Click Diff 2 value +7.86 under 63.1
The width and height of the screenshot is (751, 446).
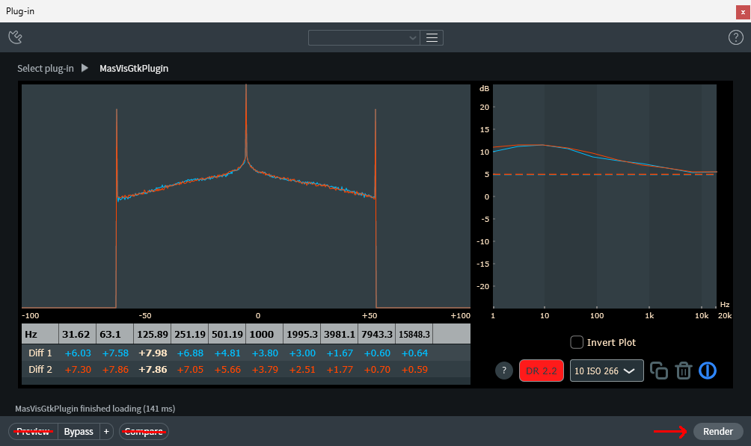115,370
